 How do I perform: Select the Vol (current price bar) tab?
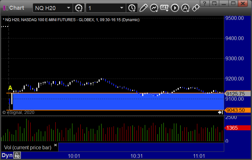pos(28,147)
